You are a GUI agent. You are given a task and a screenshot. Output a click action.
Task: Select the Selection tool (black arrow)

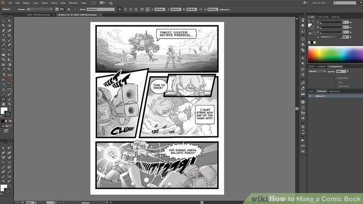[3, 20]
